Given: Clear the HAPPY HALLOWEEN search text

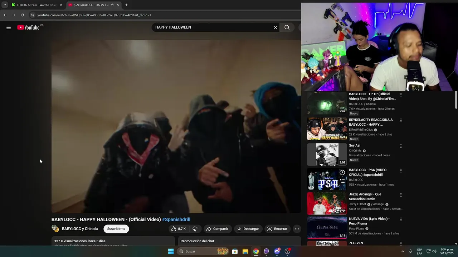Looking at the screenshot, I should point(276,27).
